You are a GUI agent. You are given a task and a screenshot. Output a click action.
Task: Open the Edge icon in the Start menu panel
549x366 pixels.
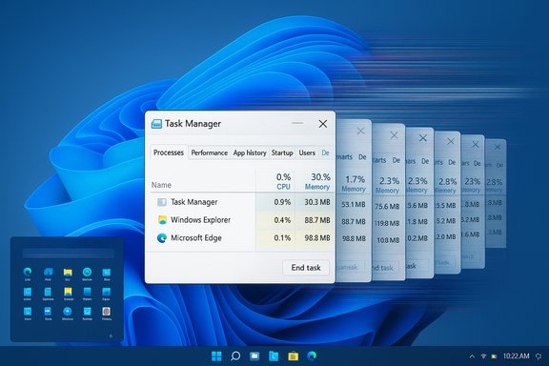[x=28, y=272]
